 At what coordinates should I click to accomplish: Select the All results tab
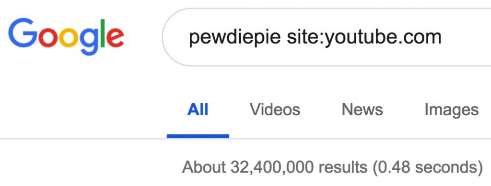point(198,109)
